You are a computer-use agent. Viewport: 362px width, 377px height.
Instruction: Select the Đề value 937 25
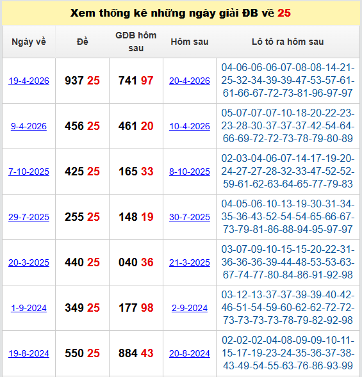coord(82,81)
